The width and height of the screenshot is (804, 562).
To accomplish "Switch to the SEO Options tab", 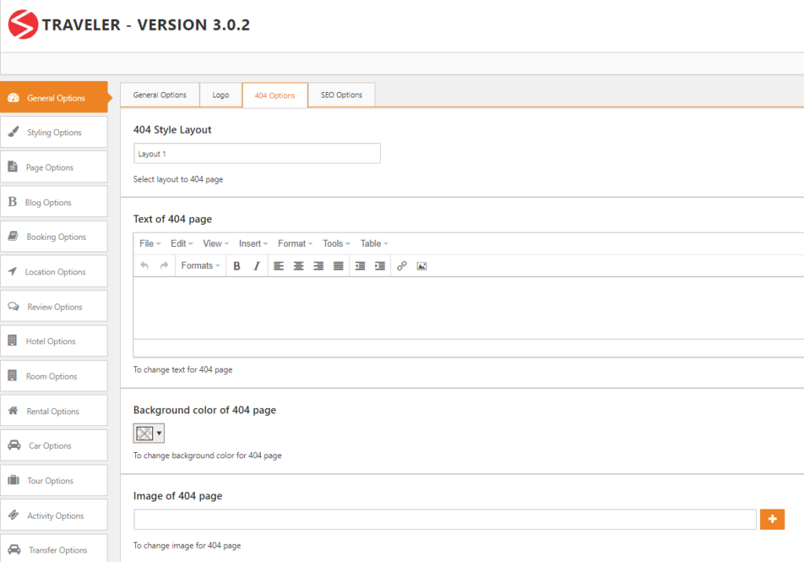I will [x=342, y=95].
